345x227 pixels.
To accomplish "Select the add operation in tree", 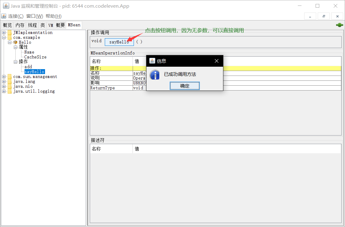I will coord(28,67).
